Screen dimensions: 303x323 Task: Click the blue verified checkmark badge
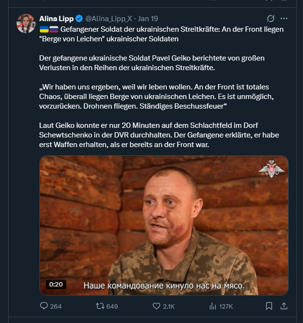pyautogui.click(x=79, y=19)
